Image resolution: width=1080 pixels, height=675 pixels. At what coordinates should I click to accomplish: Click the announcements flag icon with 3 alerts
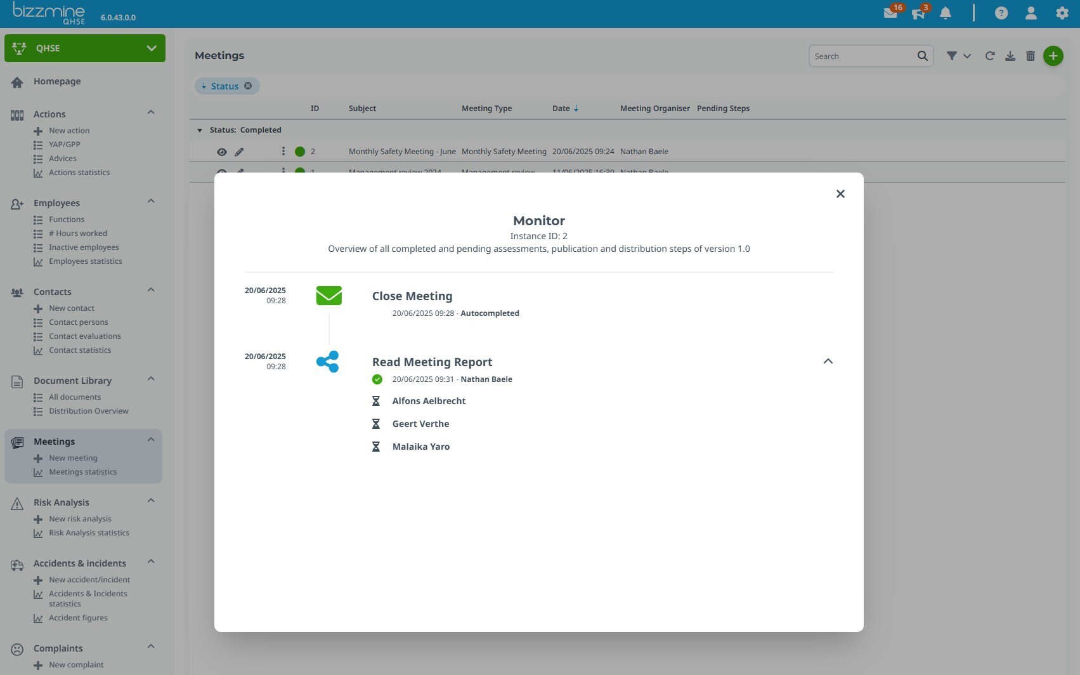pos(918,14)
